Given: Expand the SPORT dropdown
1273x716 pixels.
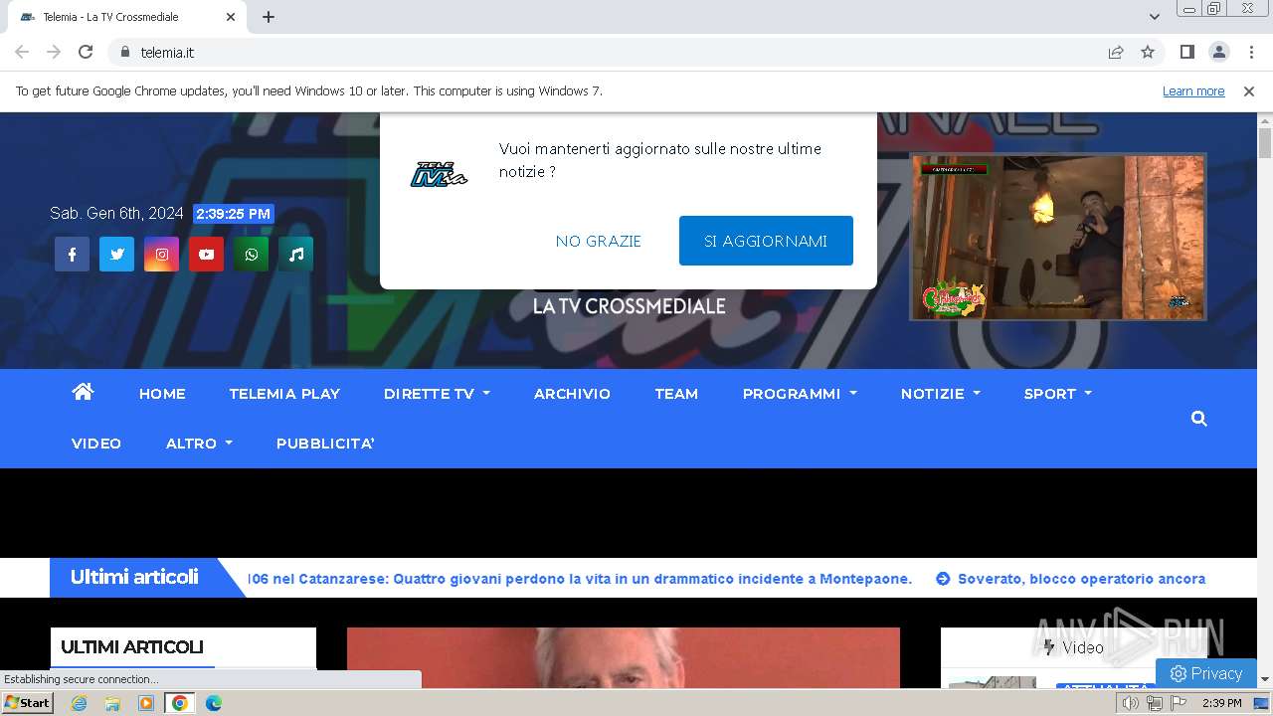Looking at the screenshot, I should coord(1058,394).
